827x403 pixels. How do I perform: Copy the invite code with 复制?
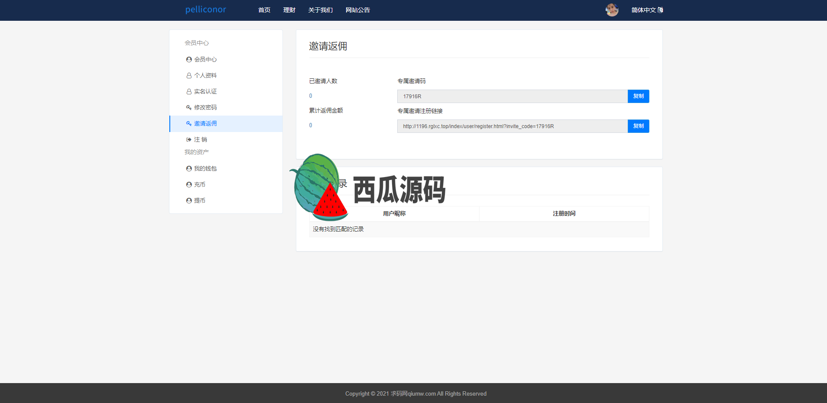[x=639, y=96]
